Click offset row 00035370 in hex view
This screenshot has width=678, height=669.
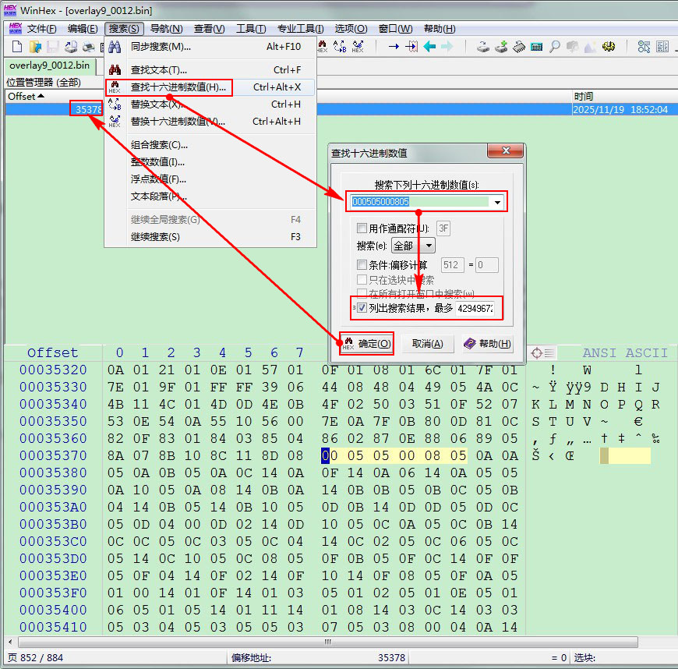point(53,455)
